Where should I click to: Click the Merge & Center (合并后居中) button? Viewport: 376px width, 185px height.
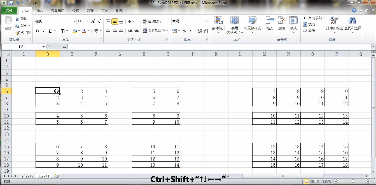[154, 31]
